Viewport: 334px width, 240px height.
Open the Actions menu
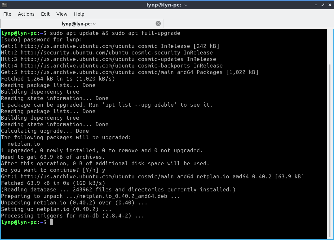tap(26, 14)
